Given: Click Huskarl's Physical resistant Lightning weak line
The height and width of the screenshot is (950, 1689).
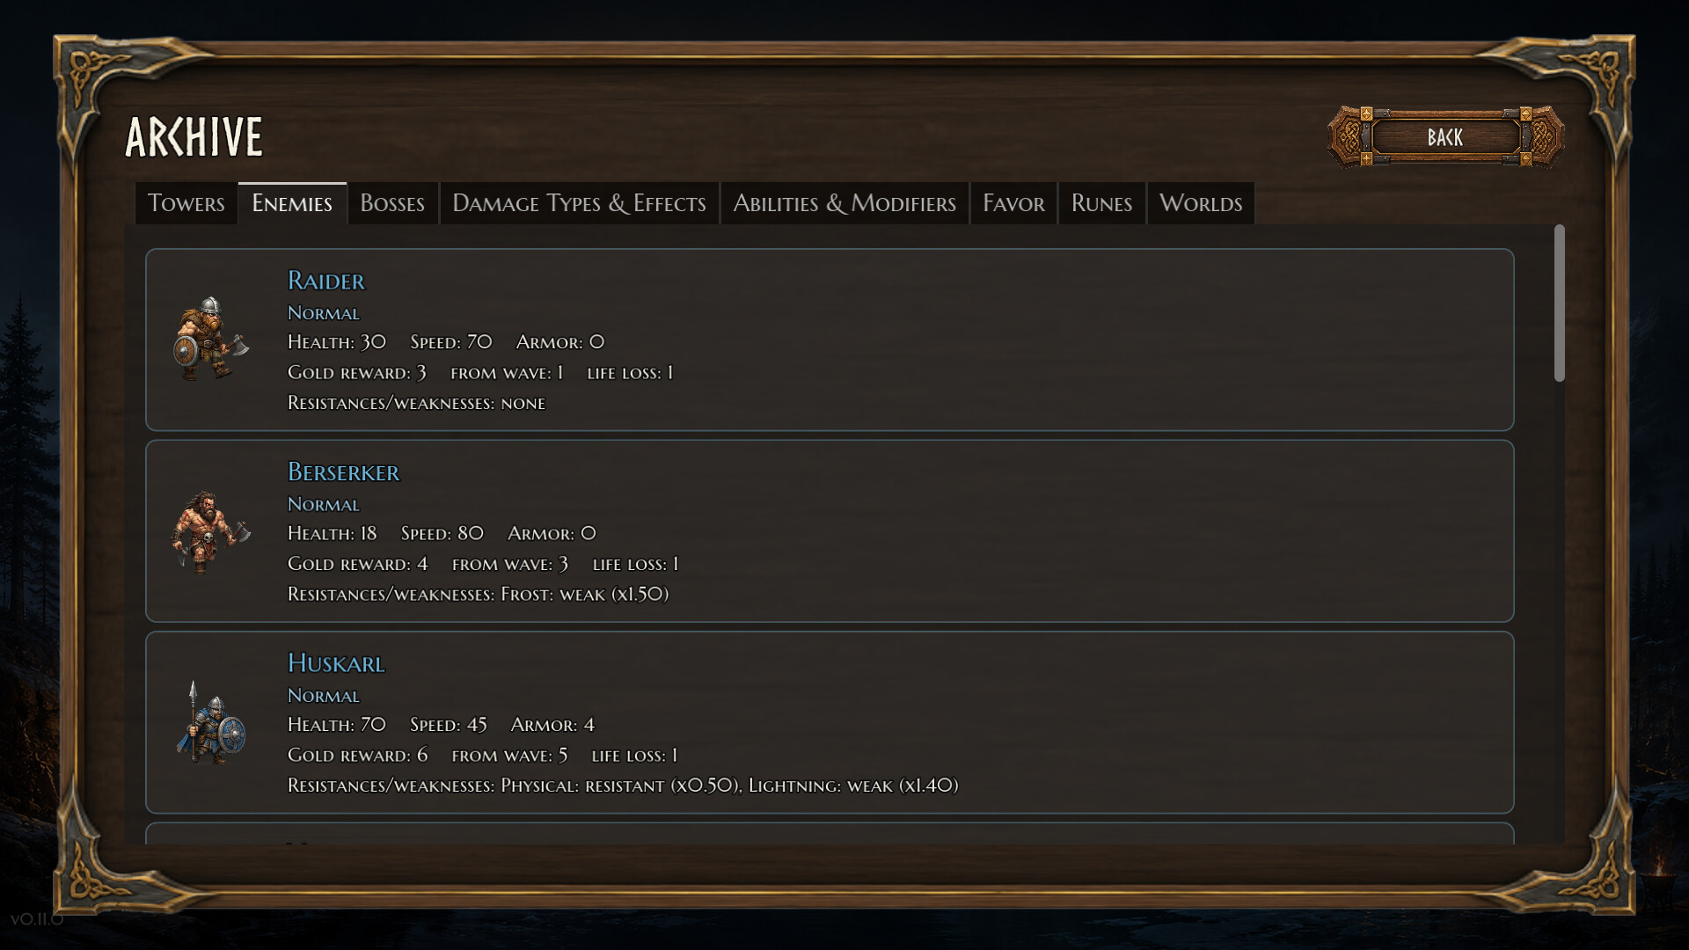Looking at the screenshot, I should (623, 786).
